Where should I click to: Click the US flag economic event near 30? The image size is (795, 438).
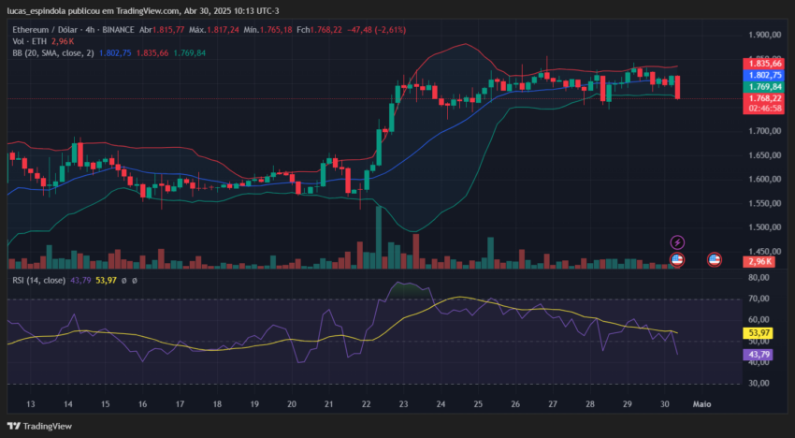[x=677, y=260]
